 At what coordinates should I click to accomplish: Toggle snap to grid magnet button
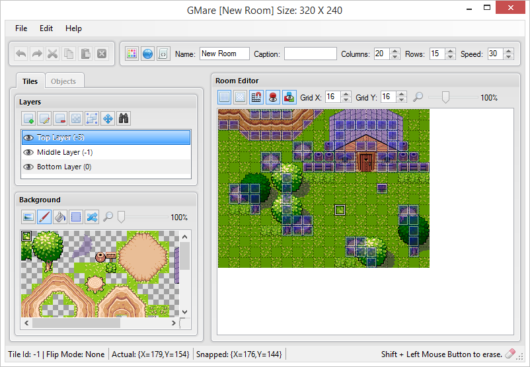point(256,97)
